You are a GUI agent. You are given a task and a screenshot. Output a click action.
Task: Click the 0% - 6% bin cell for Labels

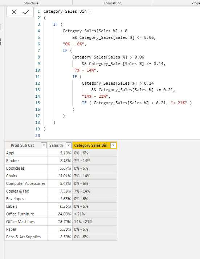tap(95, 206)
